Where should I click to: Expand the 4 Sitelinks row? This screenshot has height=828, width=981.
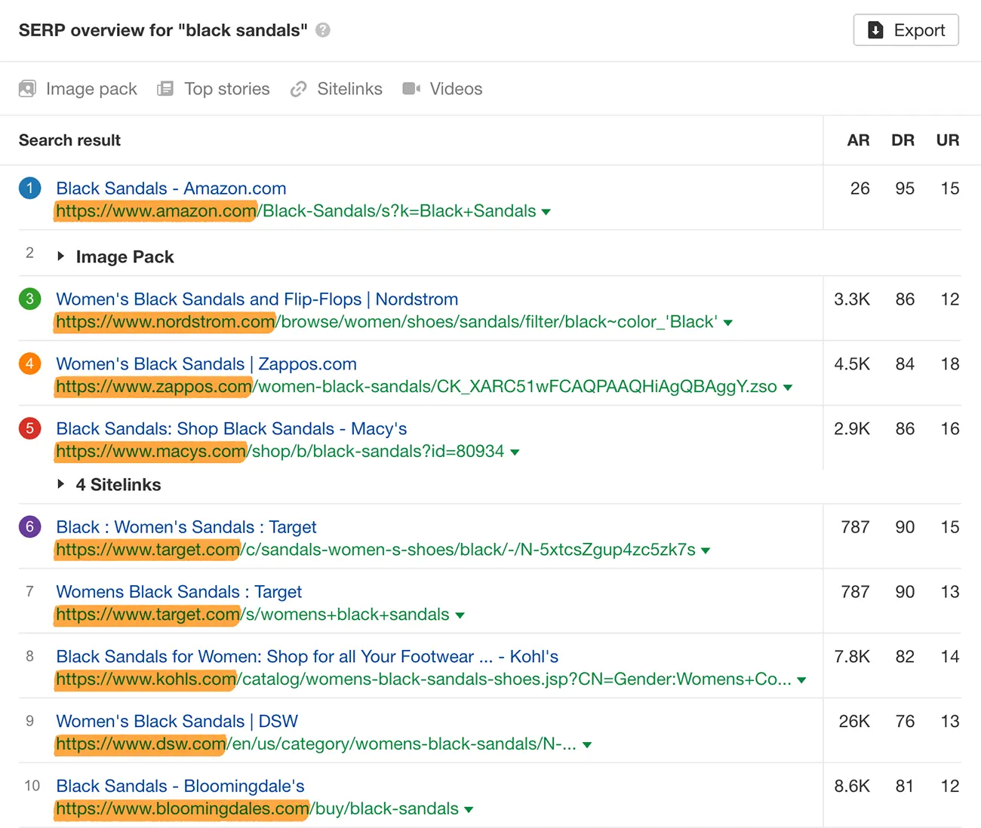pos(61,484)
